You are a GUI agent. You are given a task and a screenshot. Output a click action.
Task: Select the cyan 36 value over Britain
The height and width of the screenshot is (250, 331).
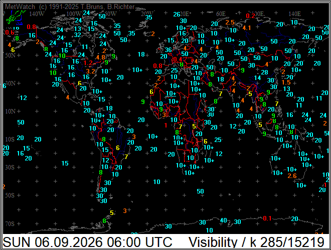[168, 50]
